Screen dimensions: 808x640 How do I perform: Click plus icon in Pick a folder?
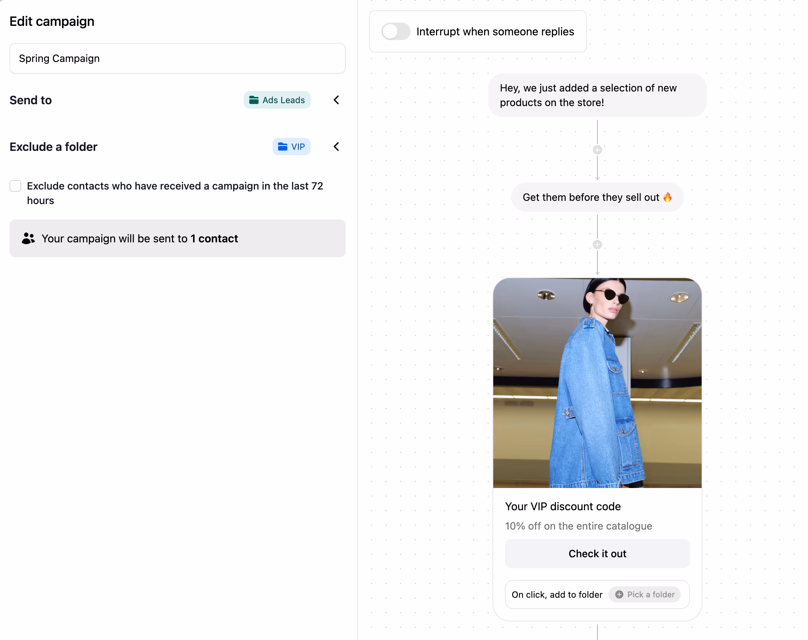click(x=619, y=594)
